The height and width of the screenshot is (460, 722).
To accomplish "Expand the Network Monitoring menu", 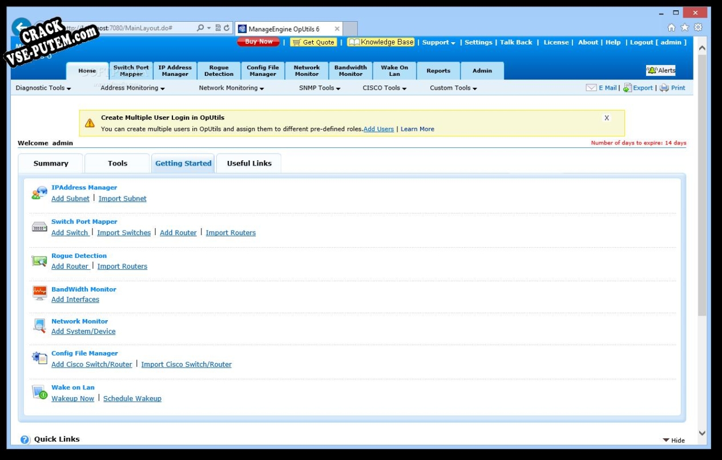I will 232,88.
